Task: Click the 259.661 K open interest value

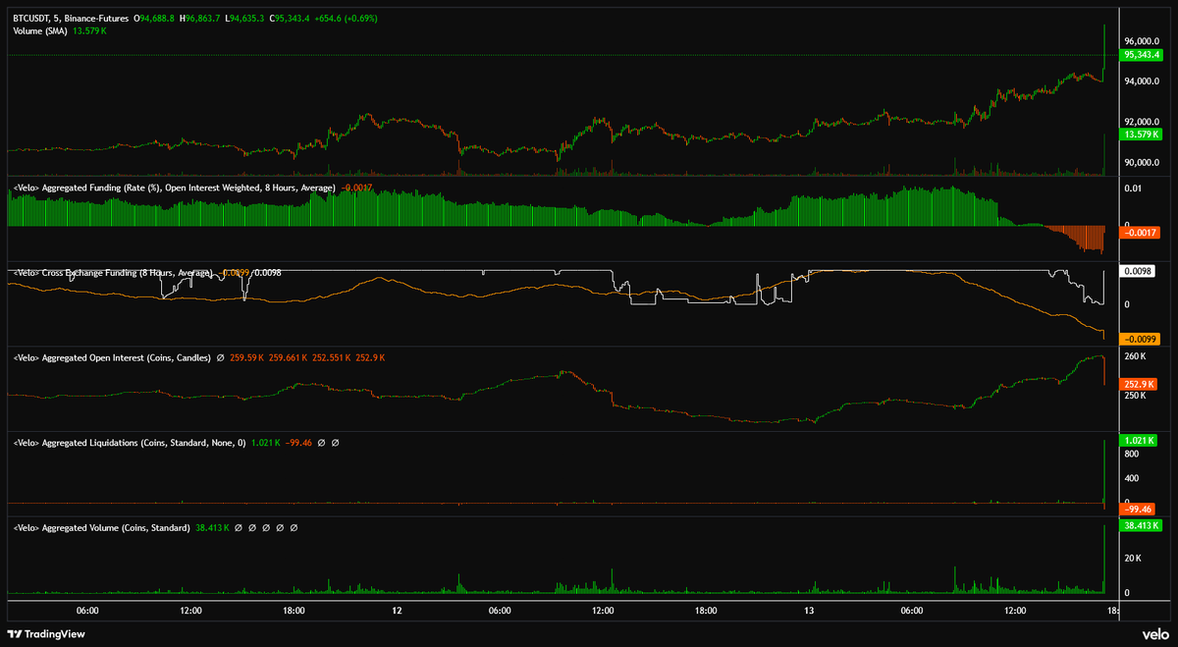Action: click(x=289, y=358)
